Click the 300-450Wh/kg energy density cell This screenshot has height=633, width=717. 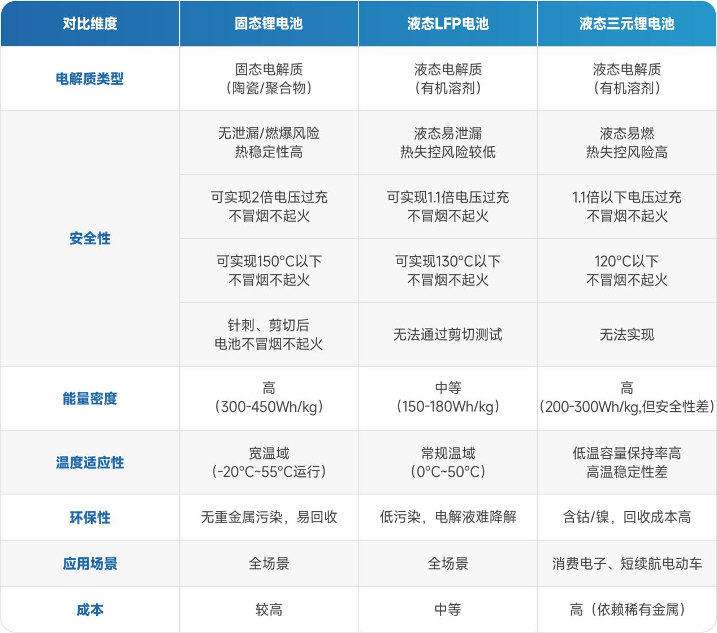[x=269, y=398]
